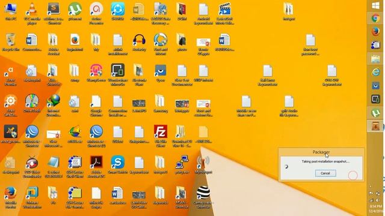Open YTD Video Downloader shortcut
The width and height of the screenshot is (385, 216).
click(32, 167)
